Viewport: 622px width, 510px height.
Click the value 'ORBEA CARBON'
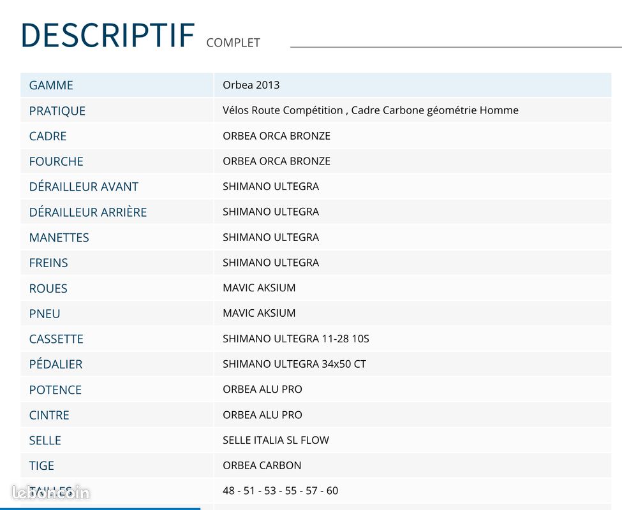[262, 465]
